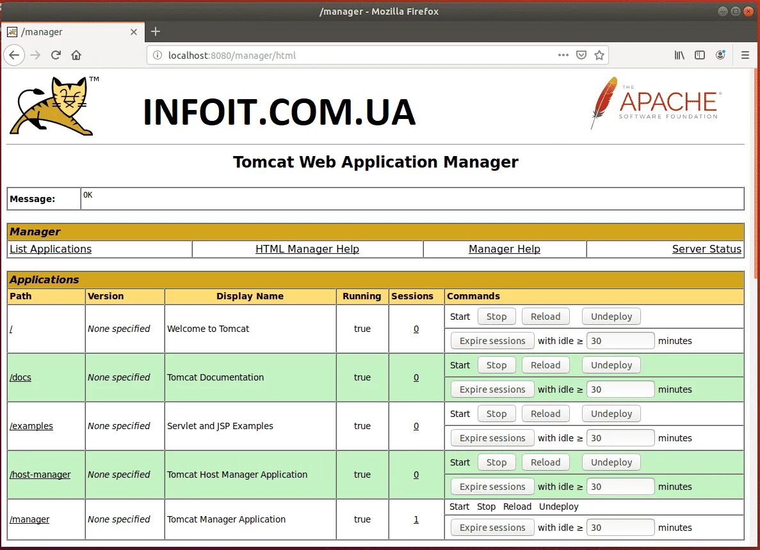Open HTML Manager Help link

pyautogui.click(x=307, y=249)
